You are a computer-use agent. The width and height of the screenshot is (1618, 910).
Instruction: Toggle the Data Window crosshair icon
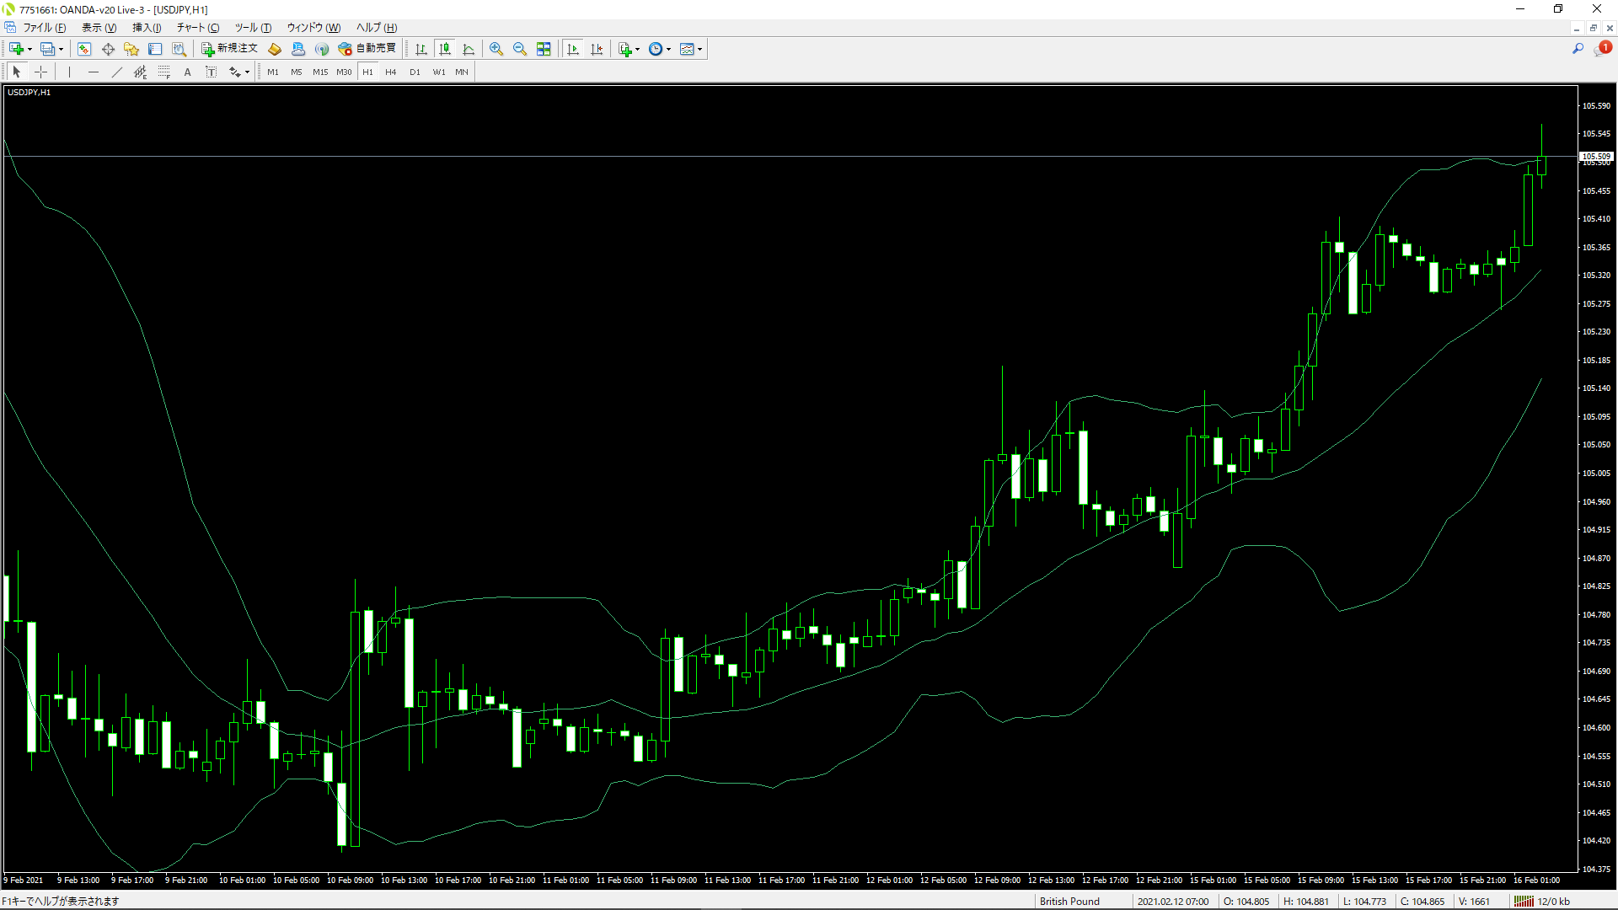tap(108, 49)
